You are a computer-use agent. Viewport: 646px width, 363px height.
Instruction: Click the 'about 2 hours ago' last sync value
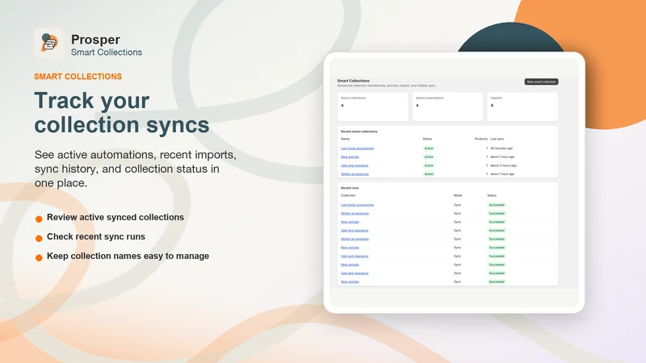point(503,165)
